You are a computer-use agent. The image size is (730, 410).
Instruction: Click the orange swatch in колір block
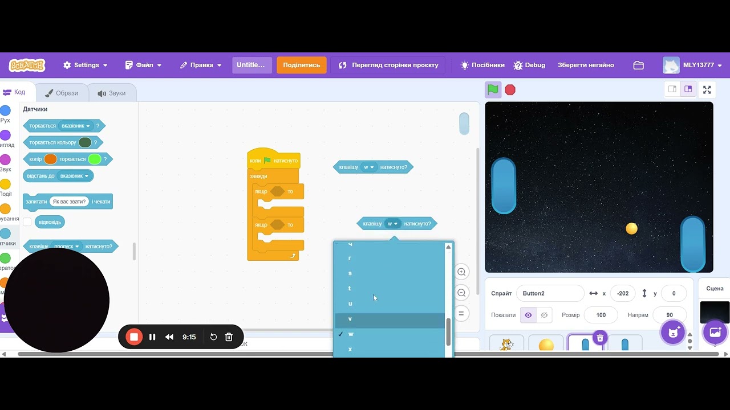click(x=51, y=159)
